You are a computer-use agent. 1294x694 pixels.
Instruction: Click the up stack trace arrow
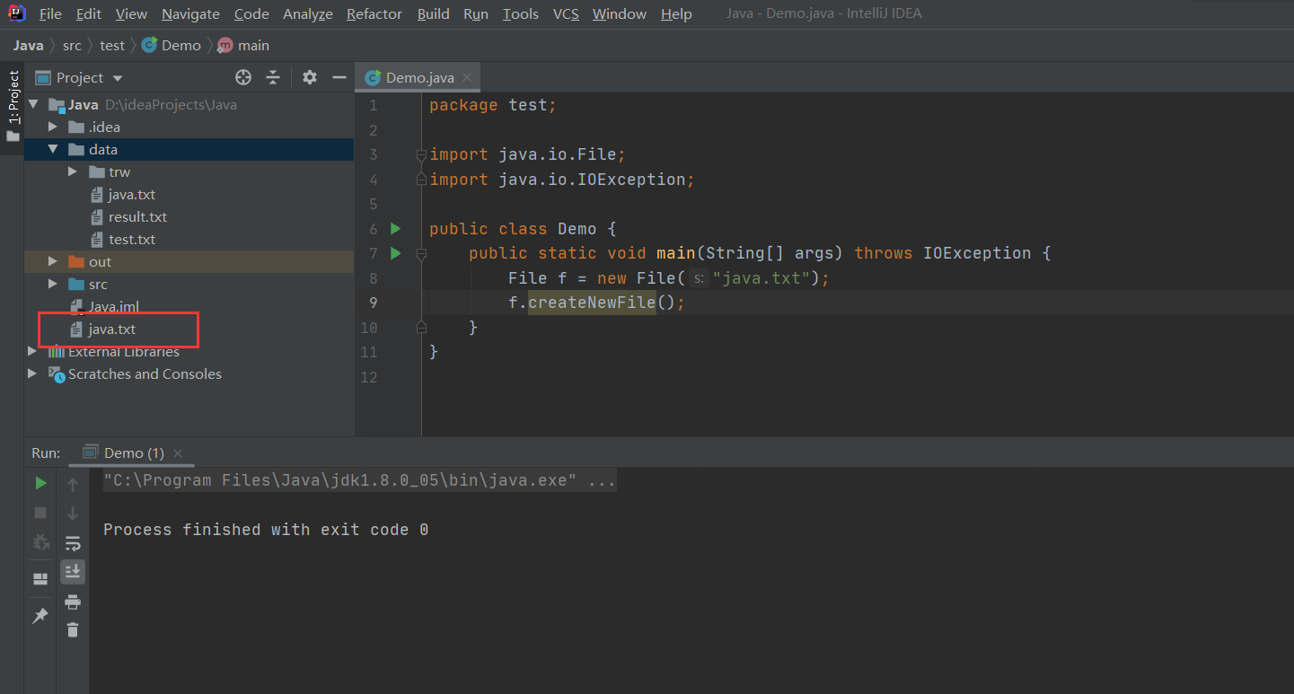point(73,484)
